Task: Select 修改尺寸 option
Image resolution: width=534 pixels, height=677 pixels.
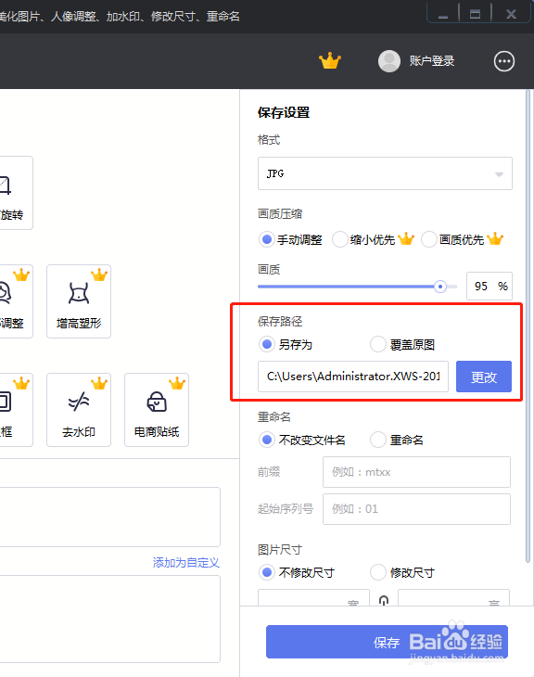Action: [x=402, y=572]
